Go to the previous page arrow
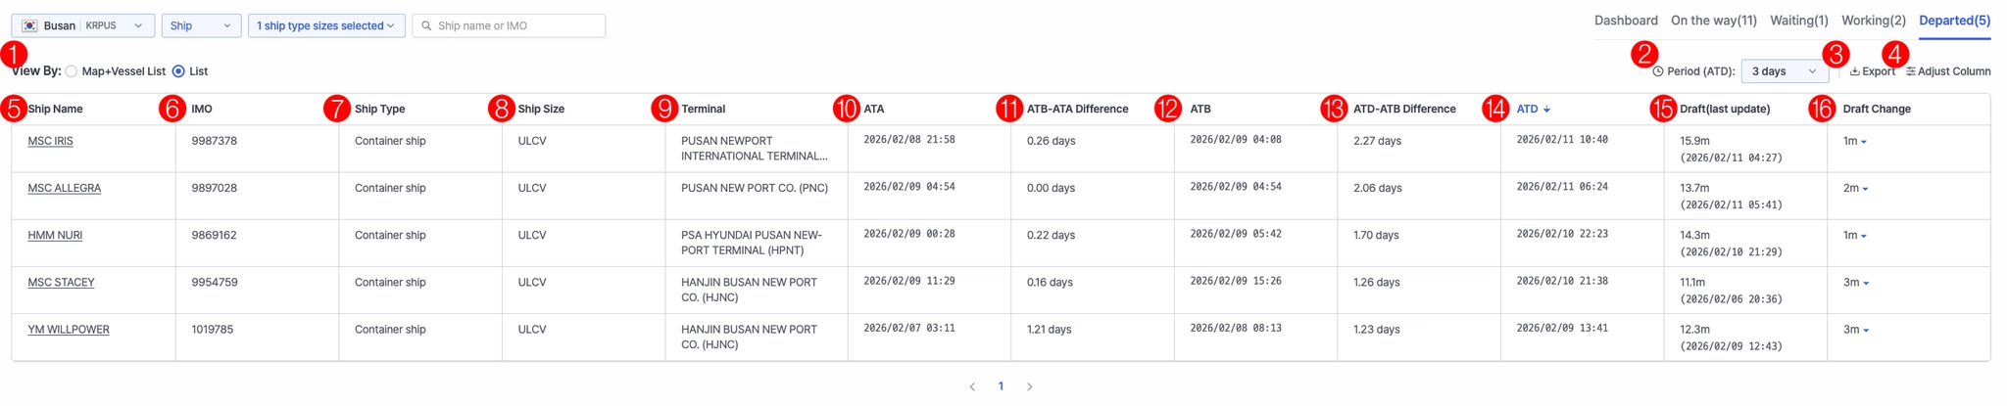The image size is (2007, 406). (972, 386)
